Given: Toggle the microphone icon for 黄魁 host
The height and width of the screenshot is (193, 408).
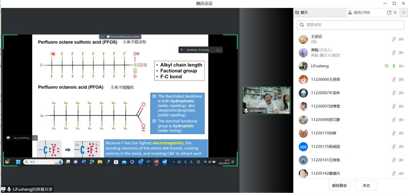Looking at the screenshot, I should 394,53.
